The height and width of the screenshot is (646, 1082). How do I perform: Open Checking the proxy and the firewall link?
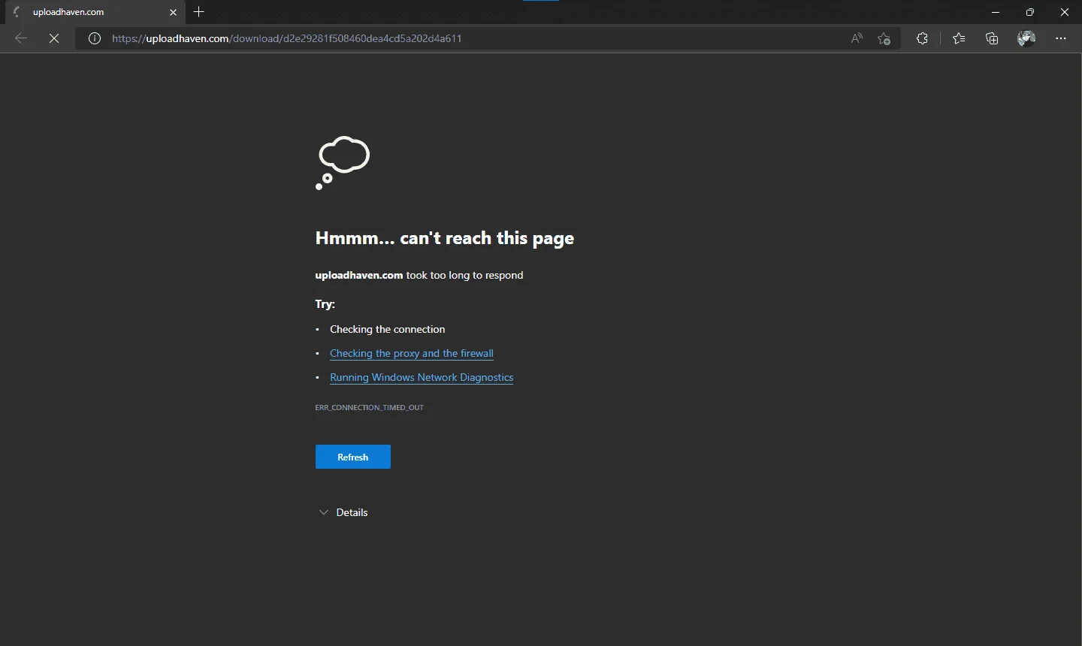[412, 353]
